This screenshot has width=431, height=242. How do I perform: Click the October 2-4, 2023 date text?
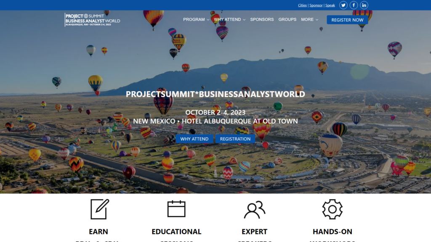point(215,113)
